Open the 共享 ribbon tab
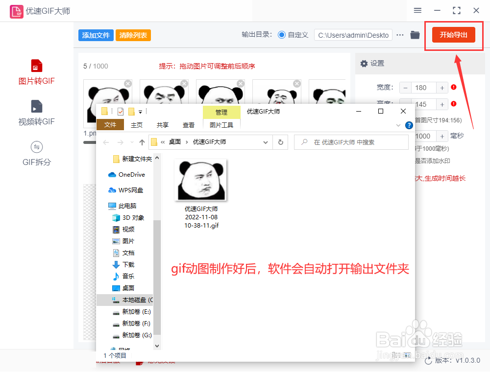The width and height of the screenshot is (490, 372). (x=163, y=125)
